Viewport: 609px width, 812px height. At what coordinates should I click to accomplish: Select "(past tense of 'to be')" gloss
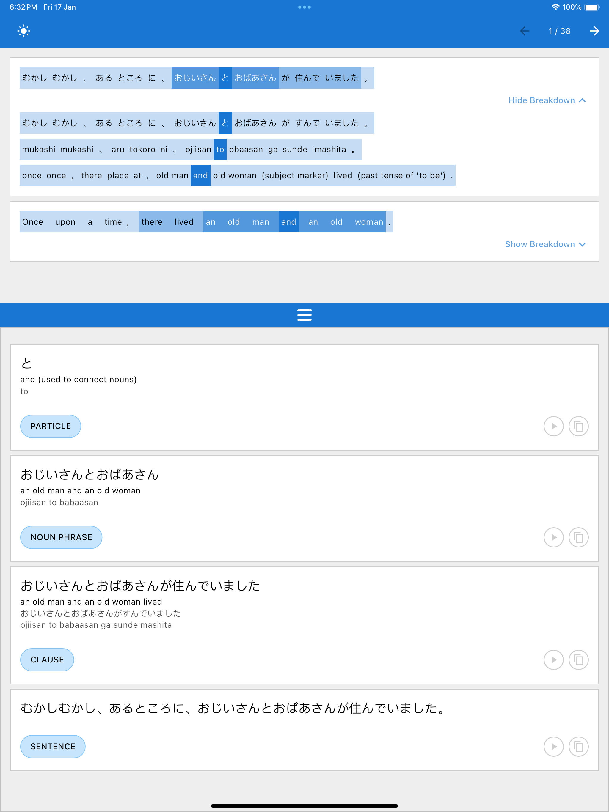pyautogui.click(x=401, y=175)
